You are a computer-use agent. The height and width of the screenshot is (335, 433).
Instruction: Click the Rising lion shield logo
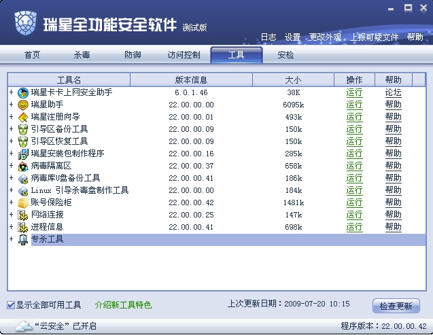(x=25, y=23)
